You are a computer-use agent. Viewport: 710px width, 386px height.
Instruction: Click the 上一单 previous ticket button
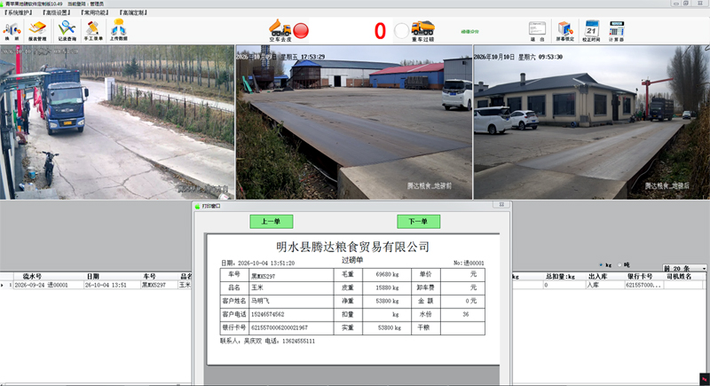(x=272, y=221)
